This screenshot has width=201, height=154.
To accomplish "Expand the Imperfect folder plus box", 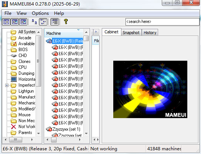I will [7, 85].
